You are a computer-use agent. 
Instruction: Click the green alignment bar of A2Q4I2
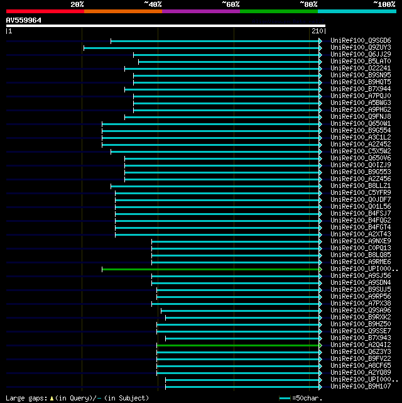(238, 345)
